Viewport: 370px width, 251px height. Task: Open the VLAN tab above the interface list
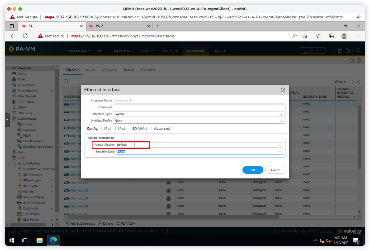click(90, 70)
